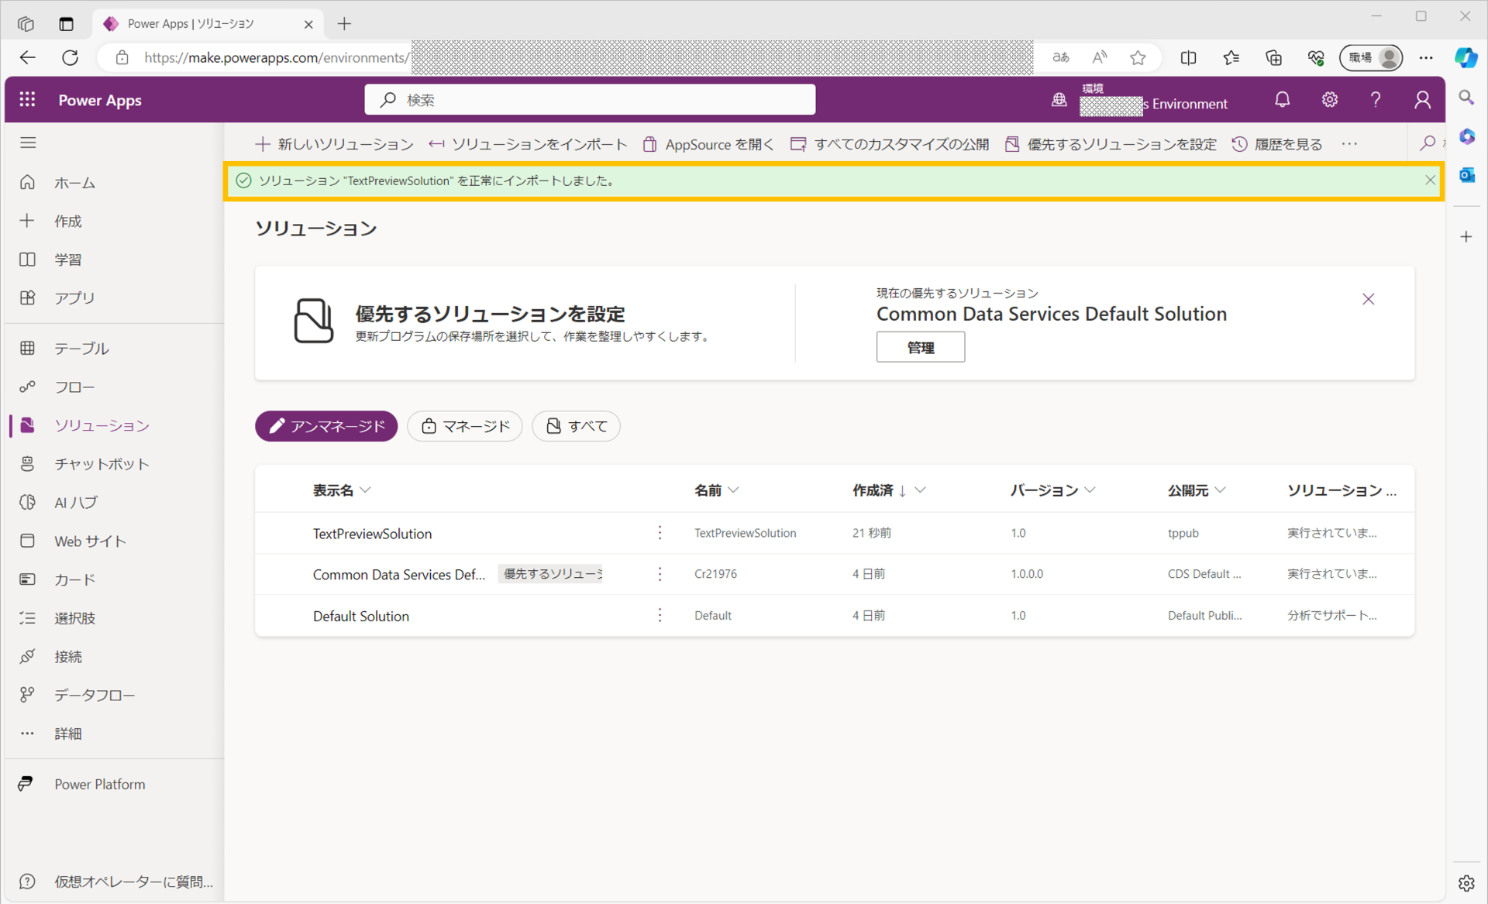Open the help question mark icon
The image size is (1488, 904).
click(x=1376, y=100)
